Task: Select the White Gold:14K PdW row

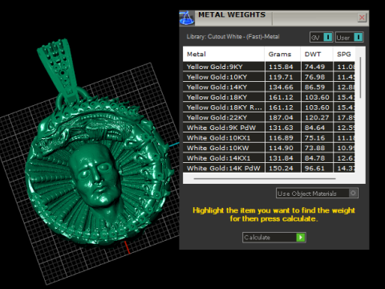Action: (x=269, y=168)
